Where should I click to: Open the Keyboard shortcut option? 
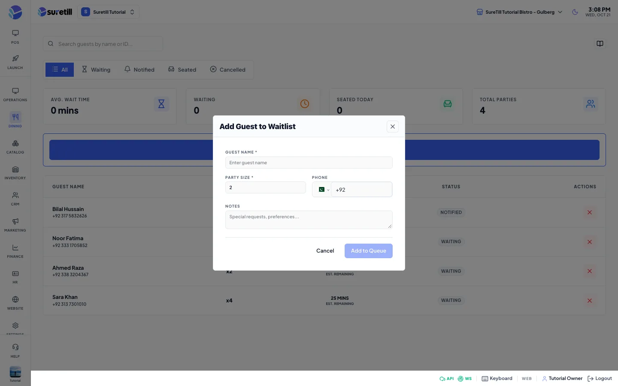pyautogui.click(x=497, y=378)
